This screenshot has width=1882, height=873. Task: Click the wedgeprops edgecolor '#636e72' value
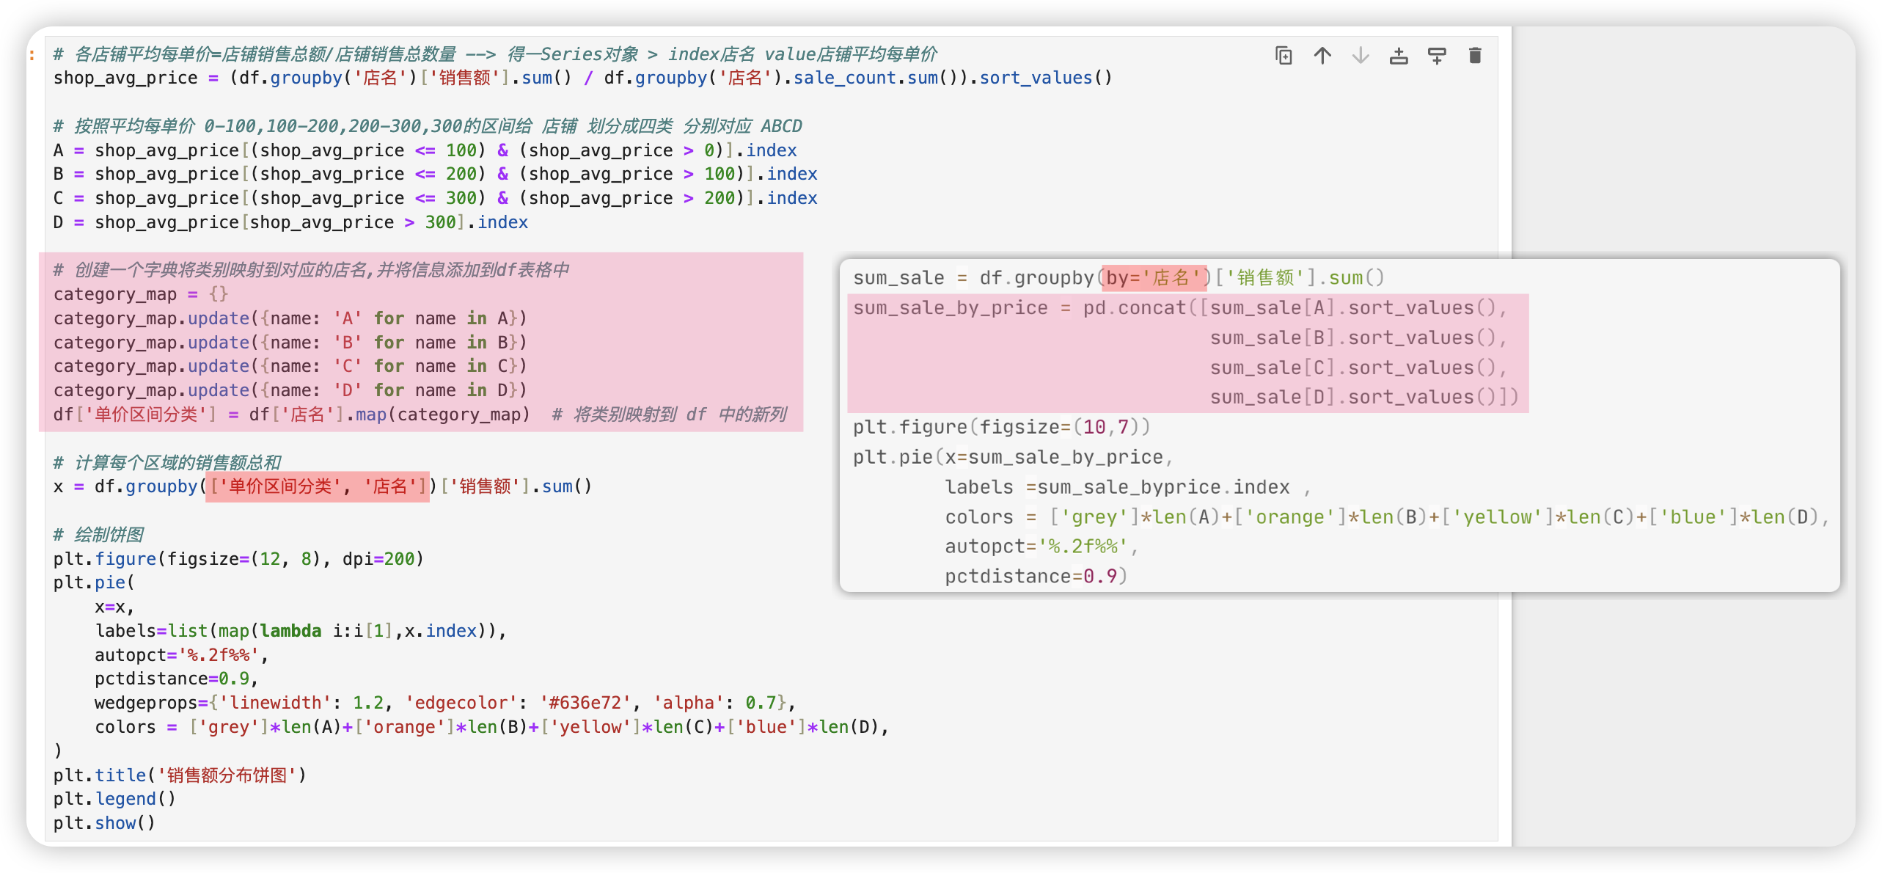coord(585,704)
